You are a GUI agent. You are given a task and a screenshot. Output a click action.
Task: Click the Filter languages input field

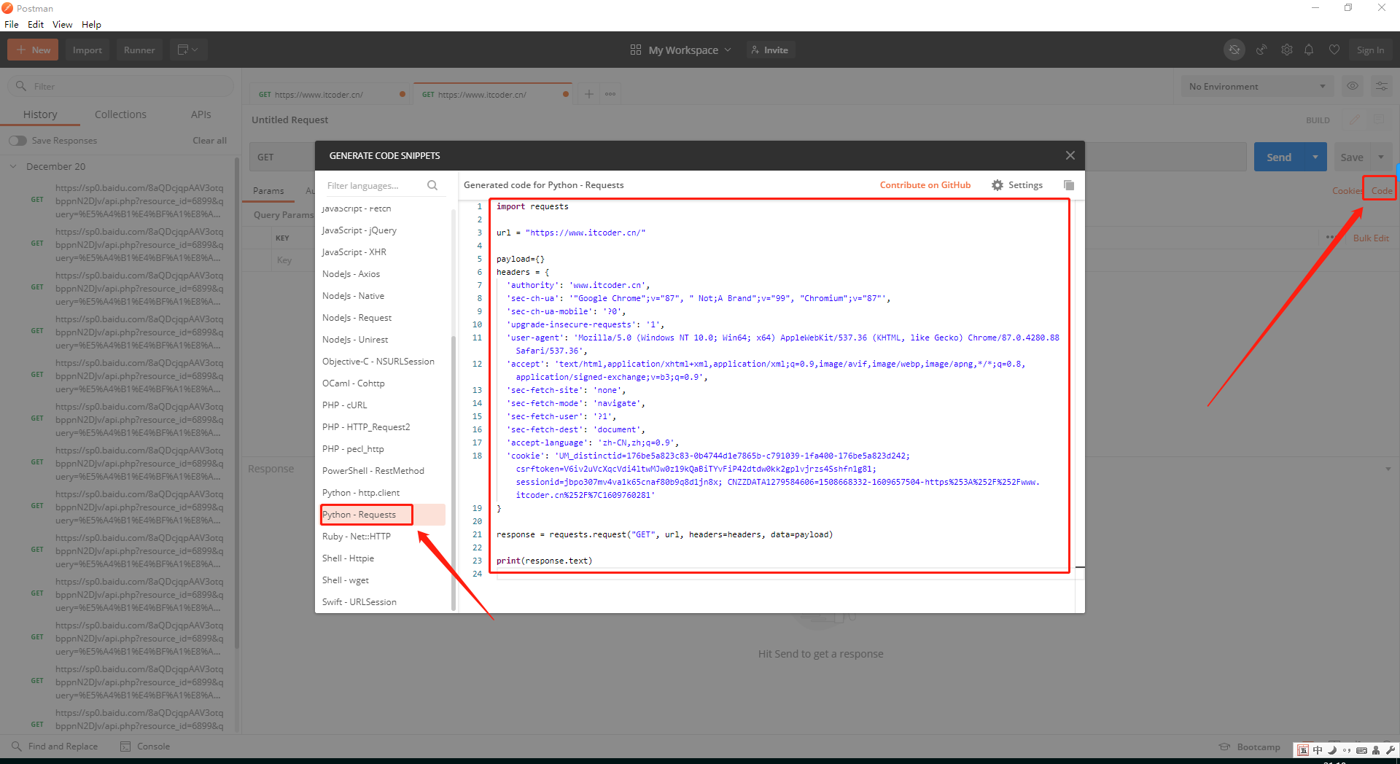[372, 186]
